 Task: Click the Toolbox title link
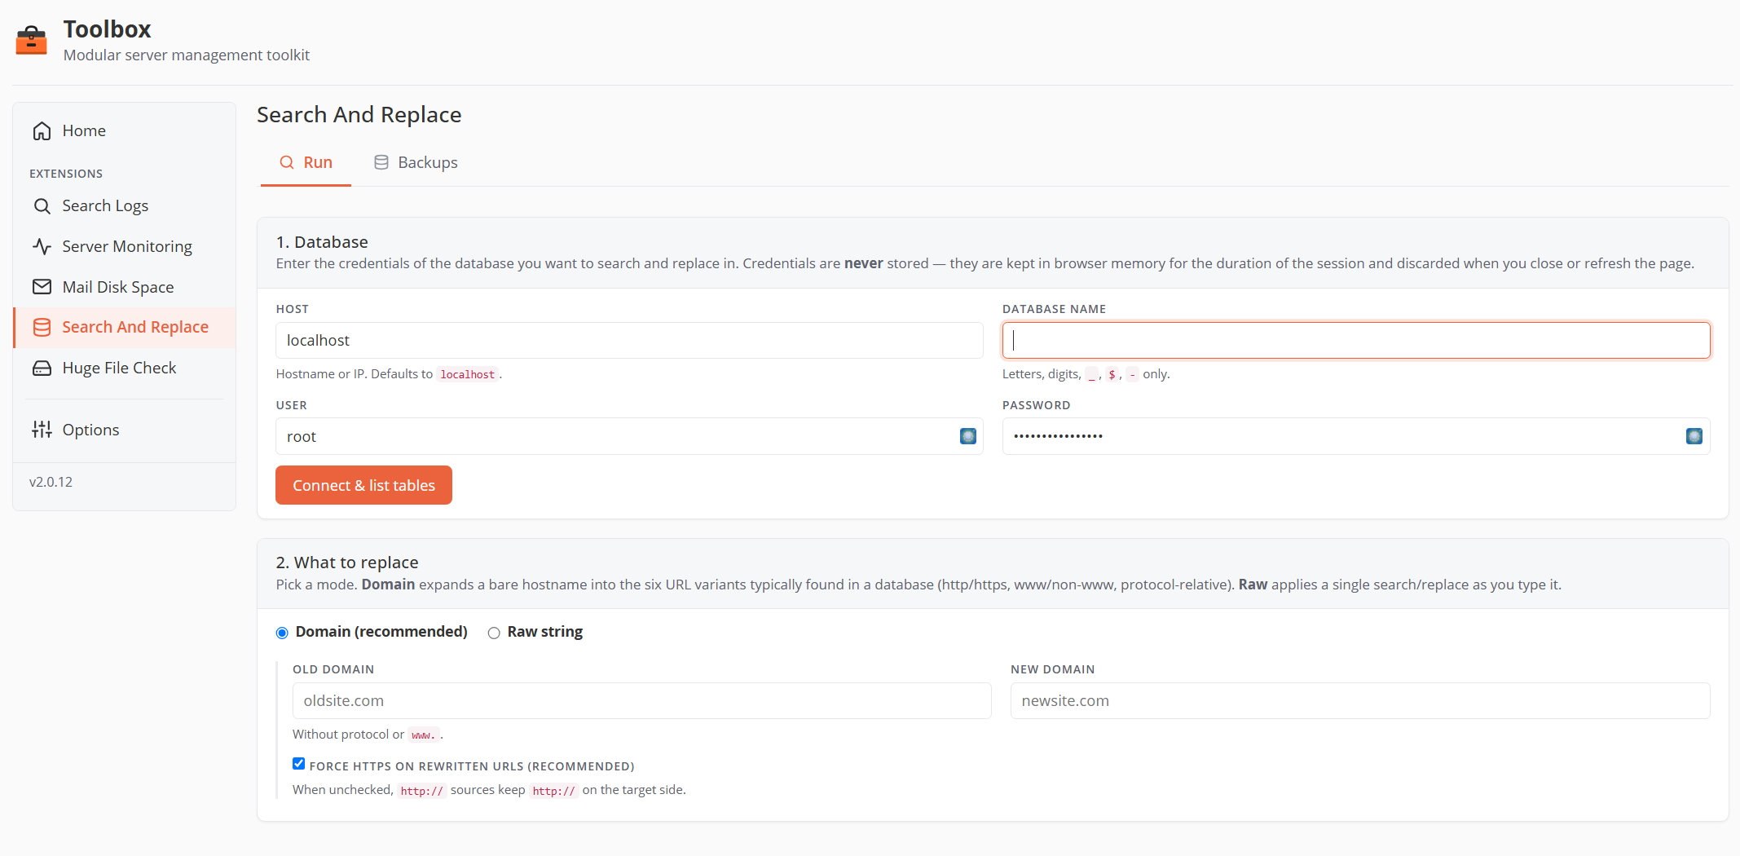(107, 29)
